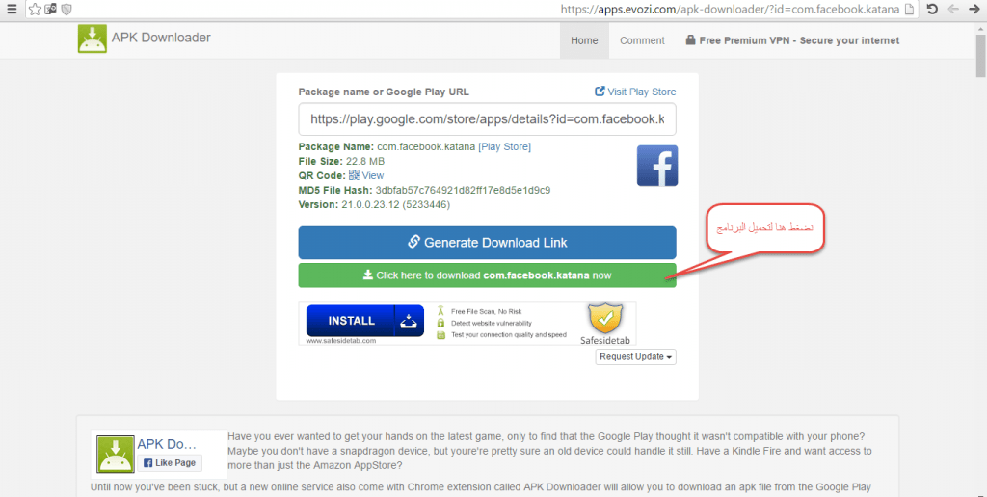Open the shield security icon
Viewport: 987px width, 497px height.
pyautogui.click(x=67, y=10)
